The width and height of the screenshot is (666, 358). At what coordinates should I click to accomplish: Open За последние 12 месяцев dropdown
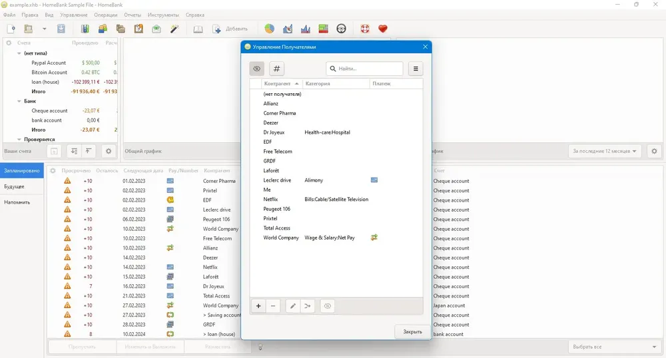click(605, 151)
